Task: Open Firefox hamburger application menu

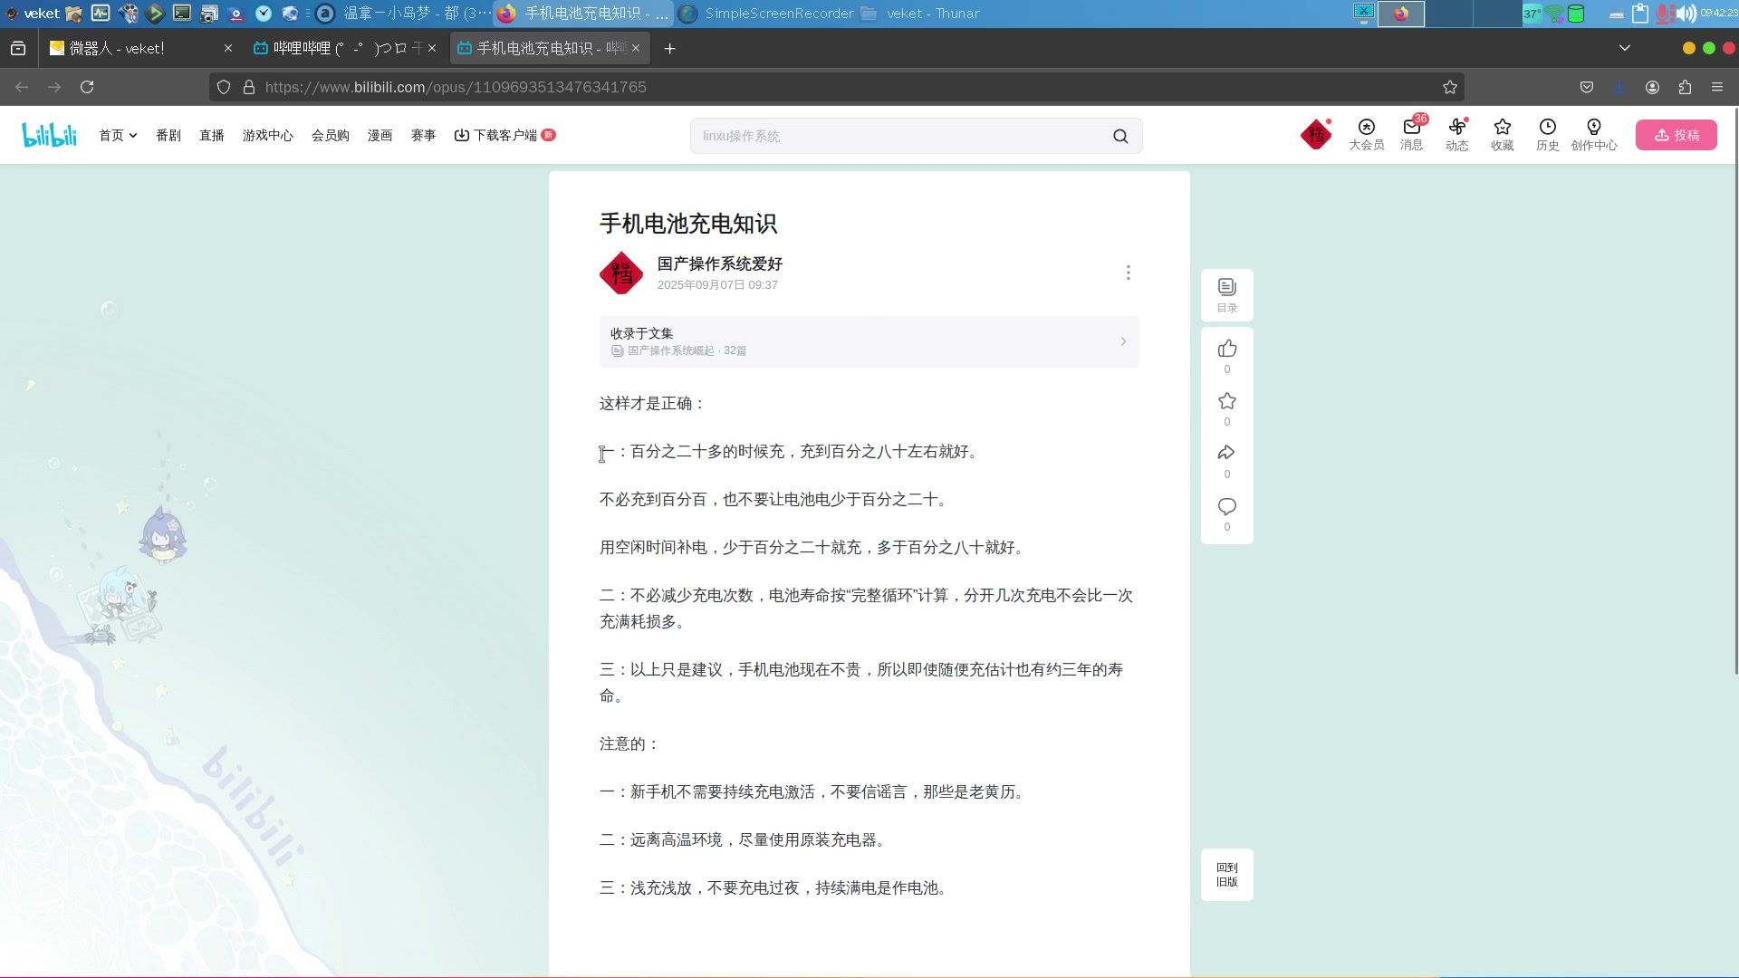Action: coord(1716,87)
